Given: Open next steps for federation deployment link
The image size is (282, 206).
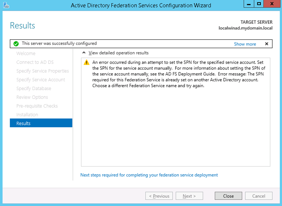Looking at the screenshot, I should click(x=149, y=175).
